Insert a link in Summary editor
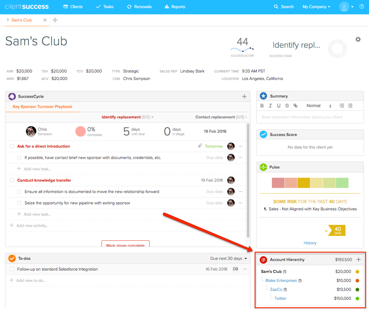The image size is (369, 309). pyautogui.click(x=295, y=106)
